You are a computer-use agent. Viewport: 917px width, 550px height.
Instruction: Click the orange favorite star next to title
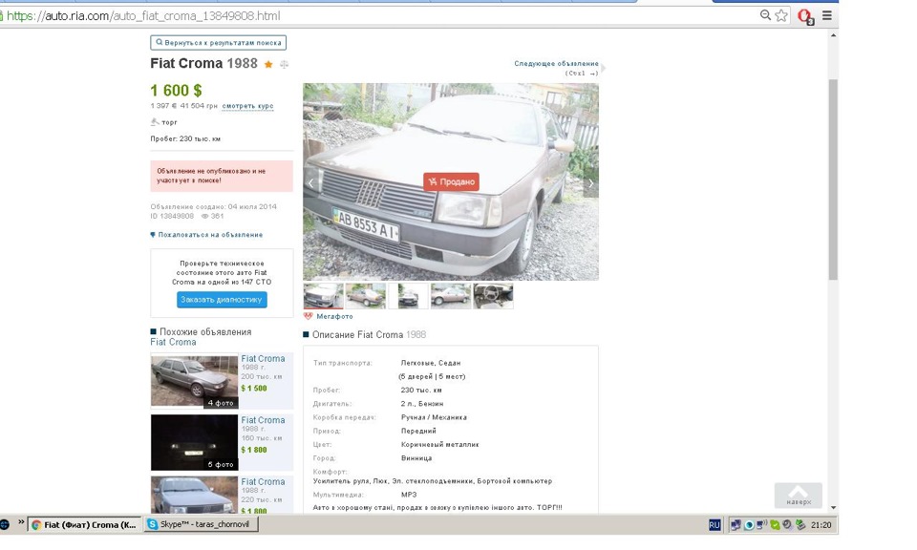click(268, 64)
